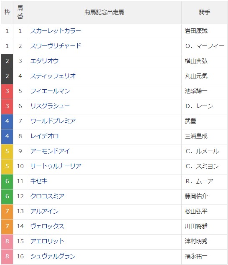Click the エタリオウ horse name
228x265 pixels.
tap(44, 61)
